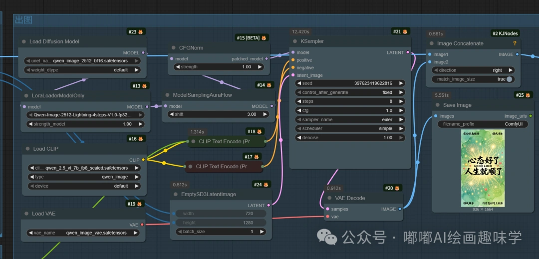
Task: Click the Load Diffusion Model collapse dot
Action: pyautogui.click(x=23, y=41)
